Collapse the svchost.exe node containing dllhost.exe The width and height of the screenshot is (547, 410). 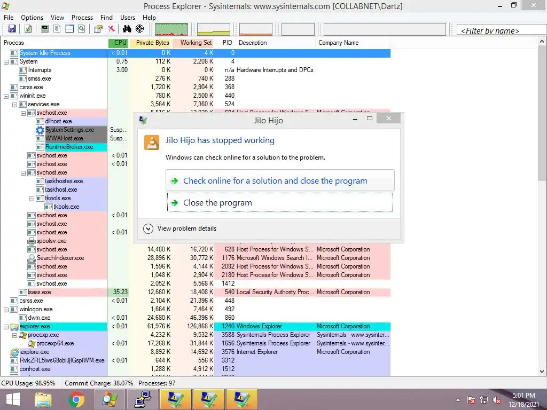tap(23, 113)
